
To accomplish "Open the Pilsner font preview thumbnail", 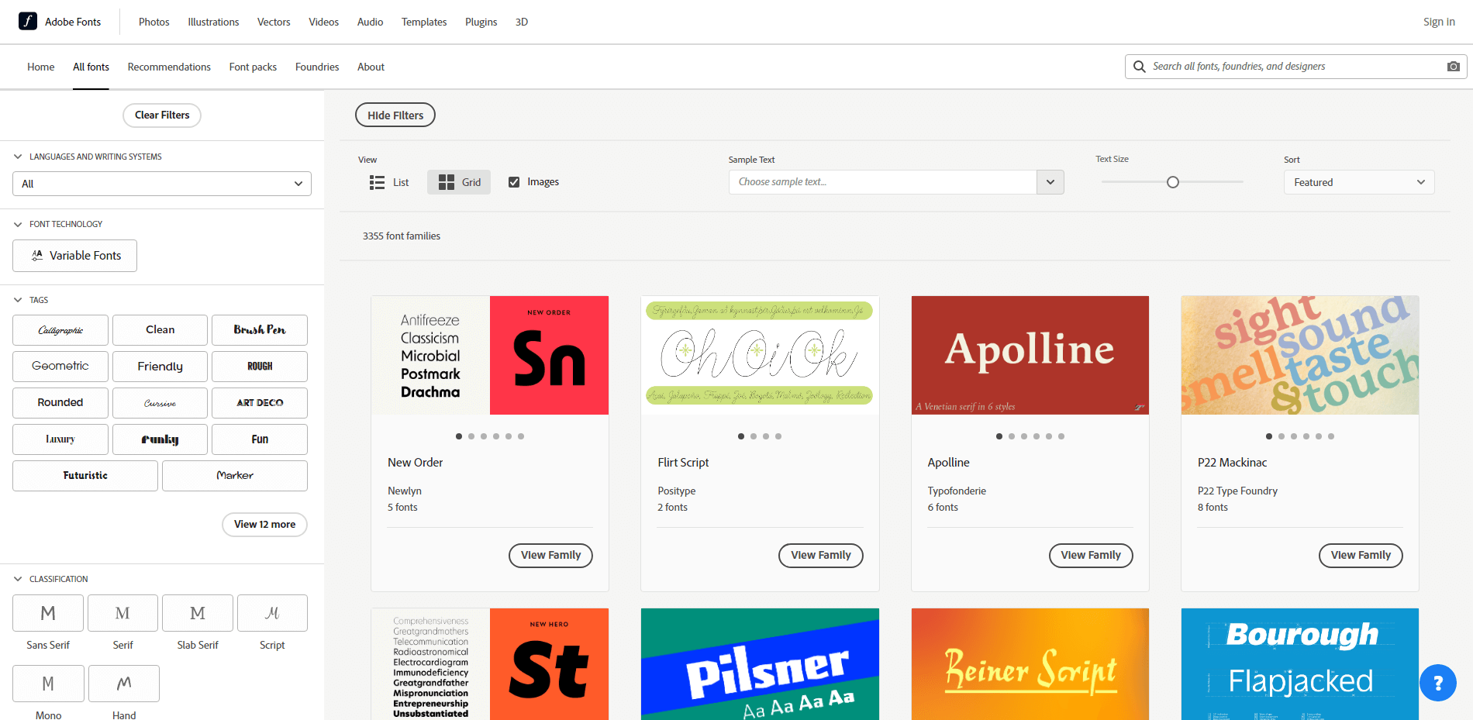I will (x=760, y=664).
